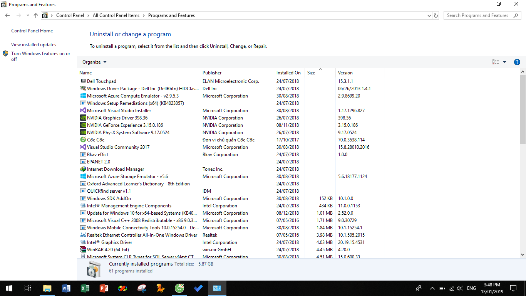Show hidden system tray icons
526x296 pixels.
432,288
